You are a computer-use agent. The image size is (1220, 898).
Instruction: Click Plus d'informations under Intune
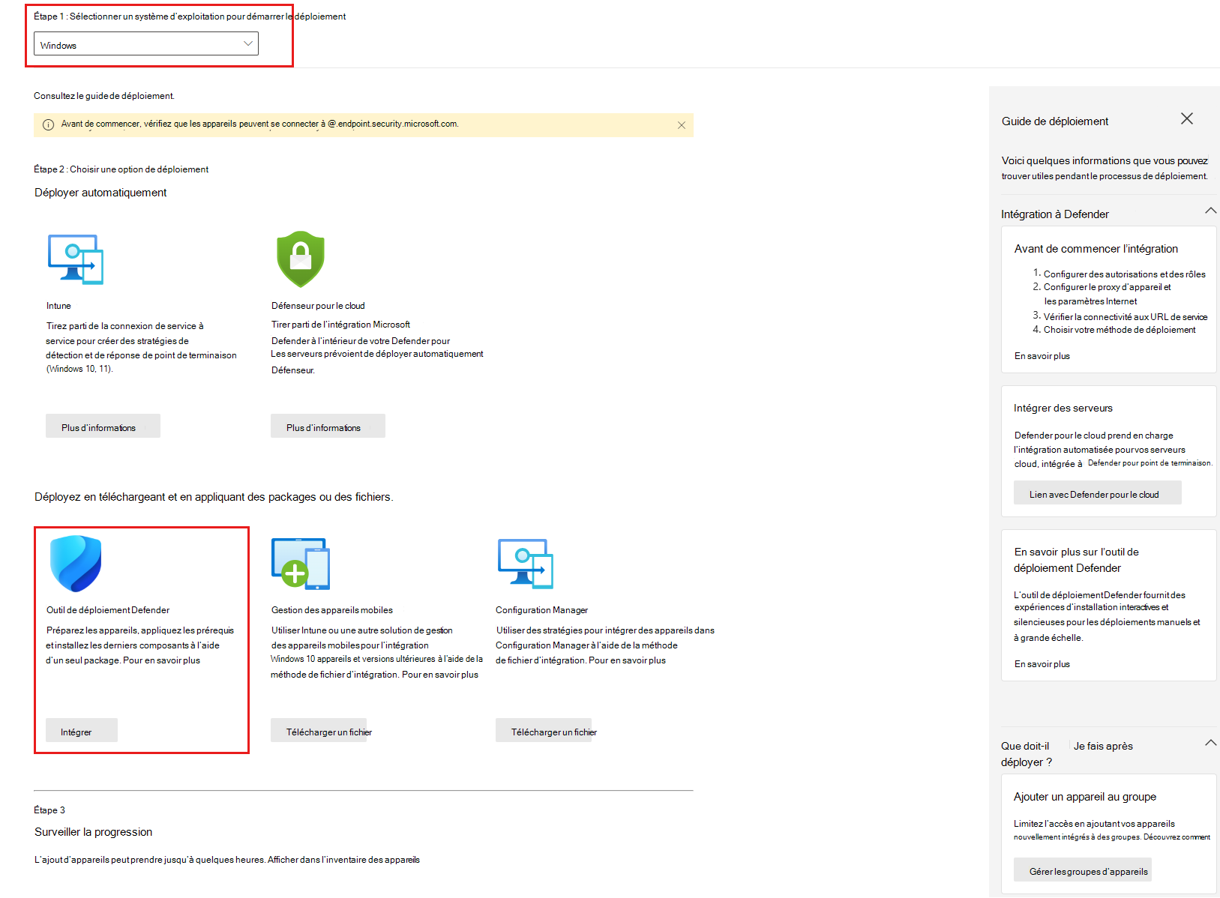pyautogui.click(x=103, y=426)
